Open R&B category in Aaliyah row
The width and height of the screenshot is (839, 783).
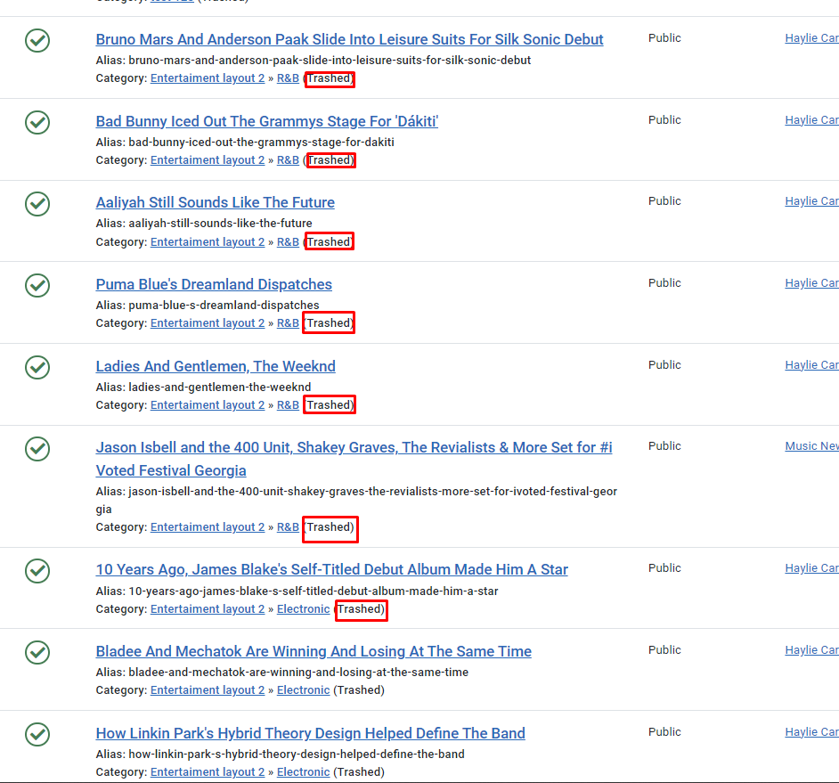[288, 242]
